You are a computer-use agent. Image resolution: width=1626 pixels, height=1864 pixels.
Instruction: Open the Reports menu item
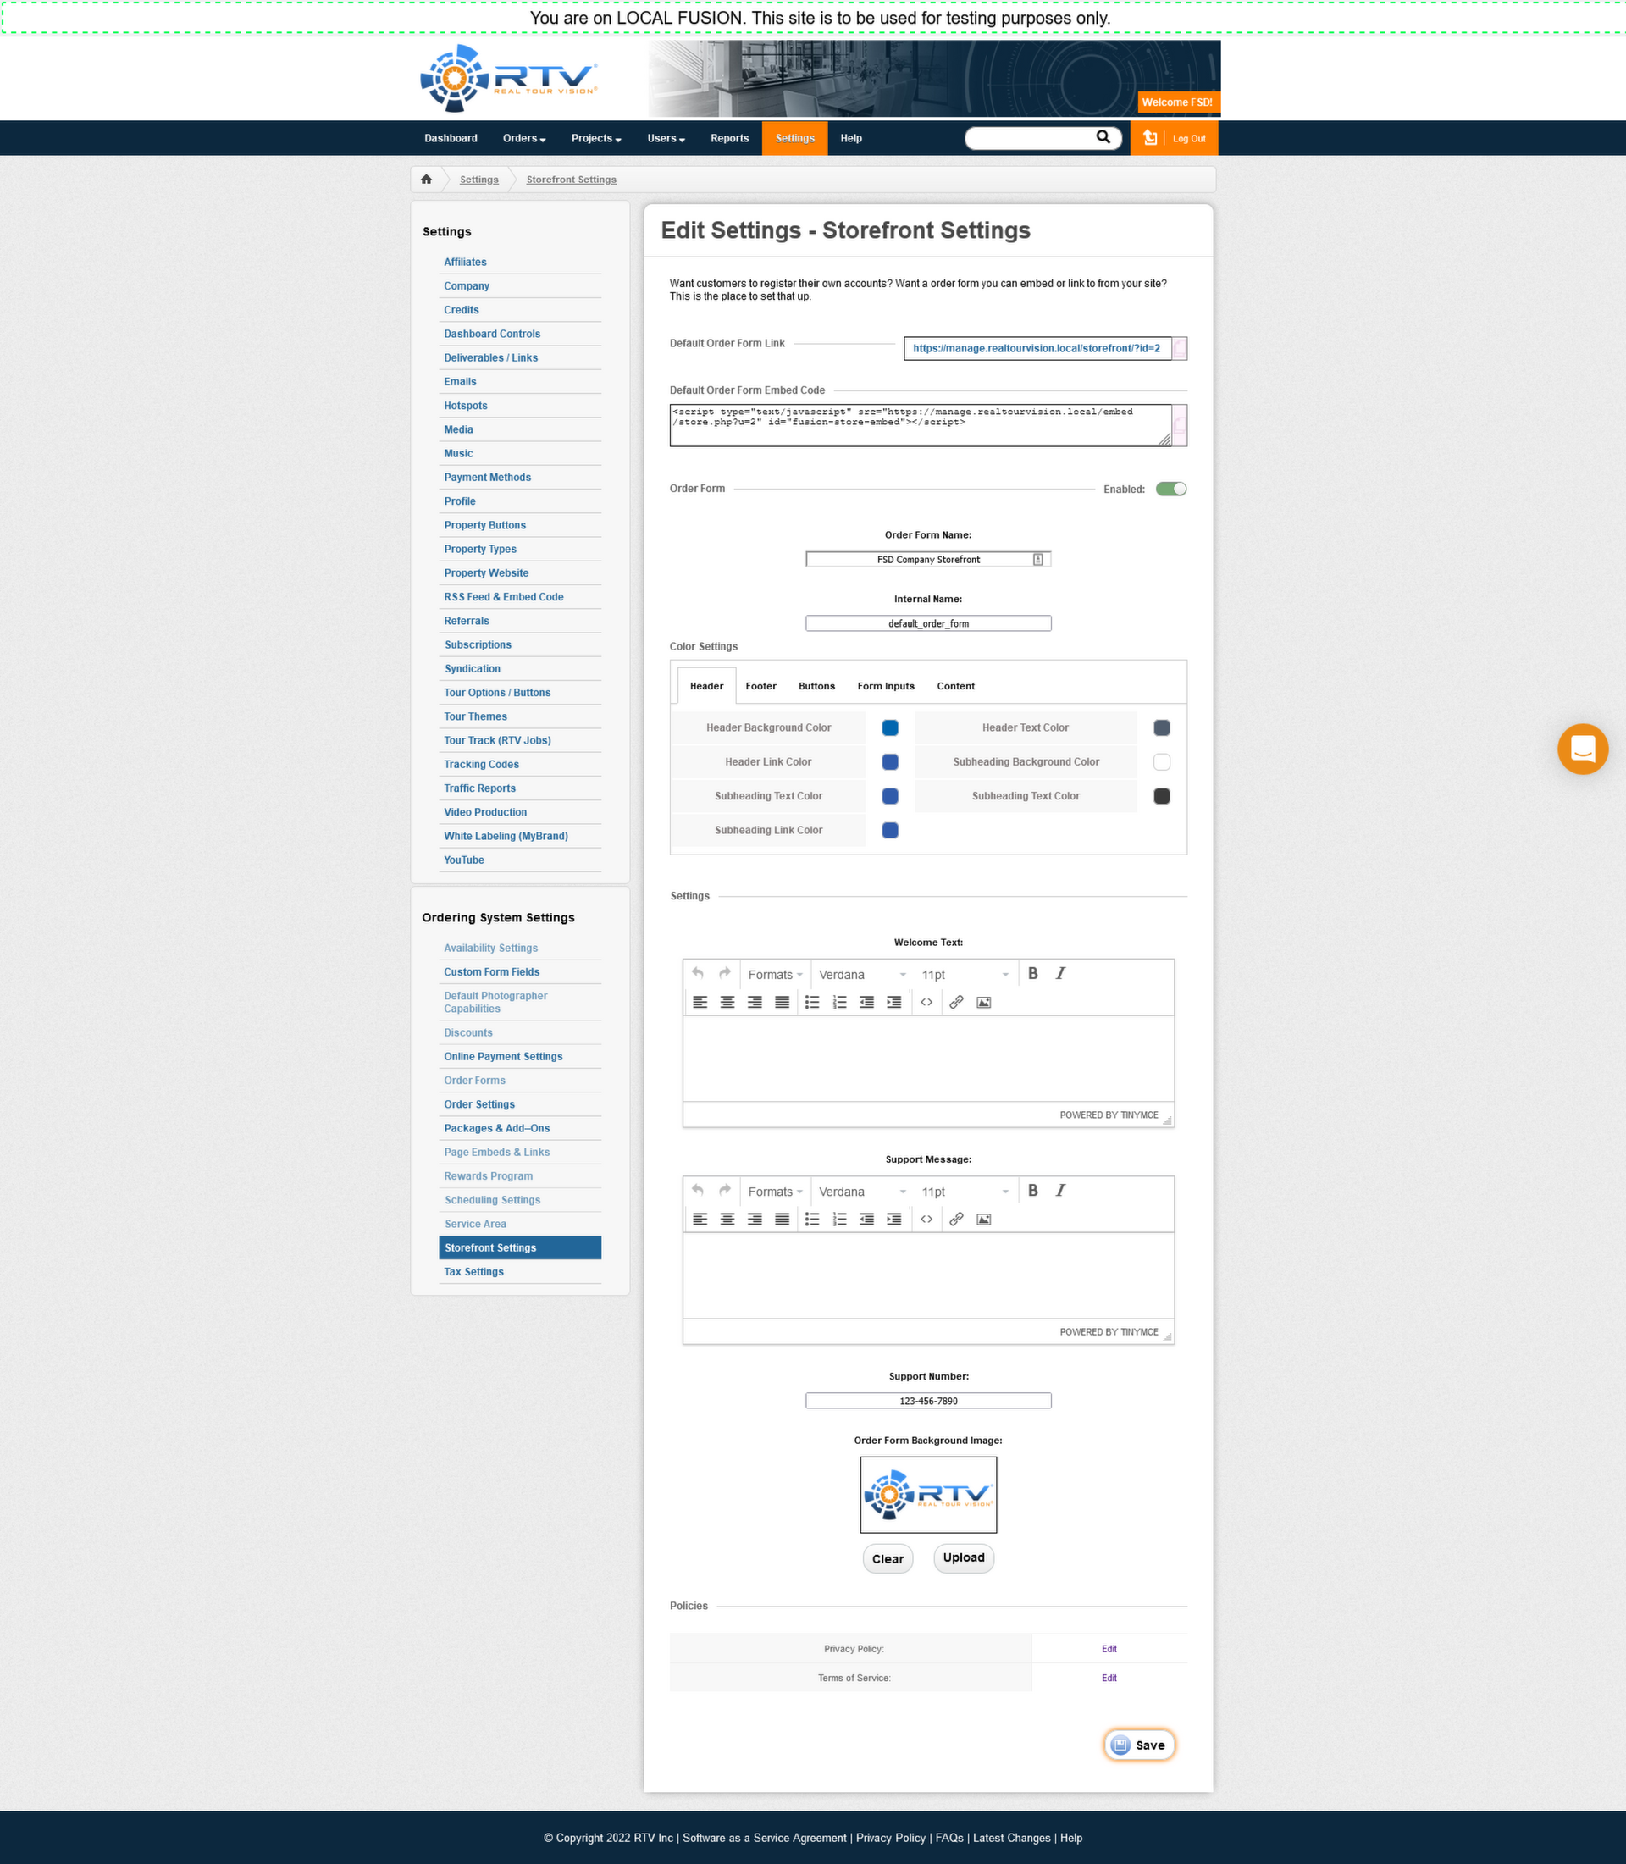pyautogui.click(x=728, y=138)
